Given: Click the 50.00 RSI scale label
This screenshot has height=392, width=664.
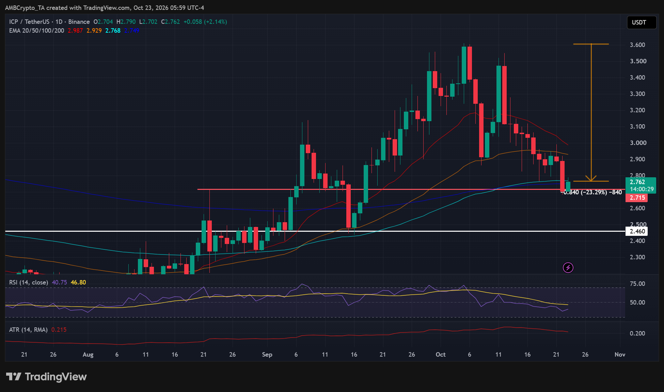Looking at the screenshot, I should click(637, 303).
